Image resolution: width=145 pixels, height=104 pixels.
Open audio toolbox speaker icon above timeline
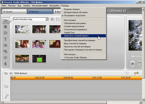click(x=11, y=73)
